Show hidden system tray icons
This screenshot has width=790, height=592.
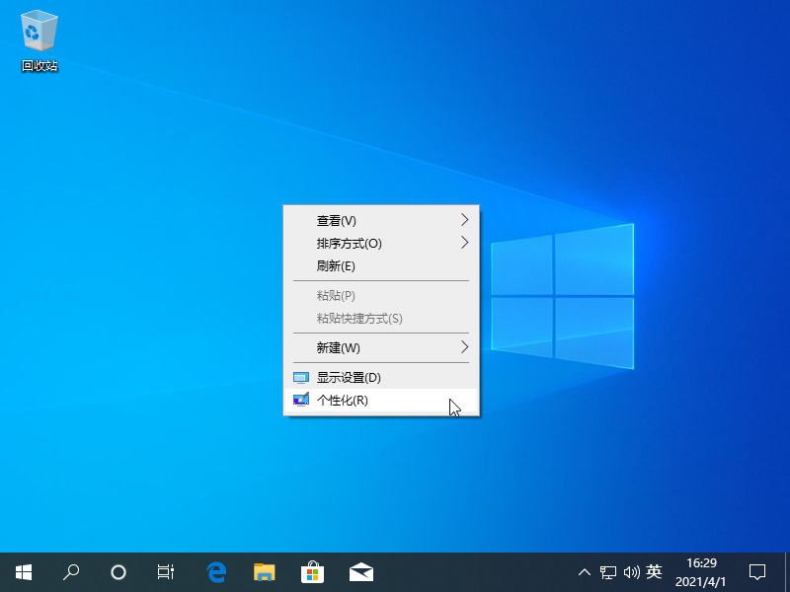coord(585,571)
